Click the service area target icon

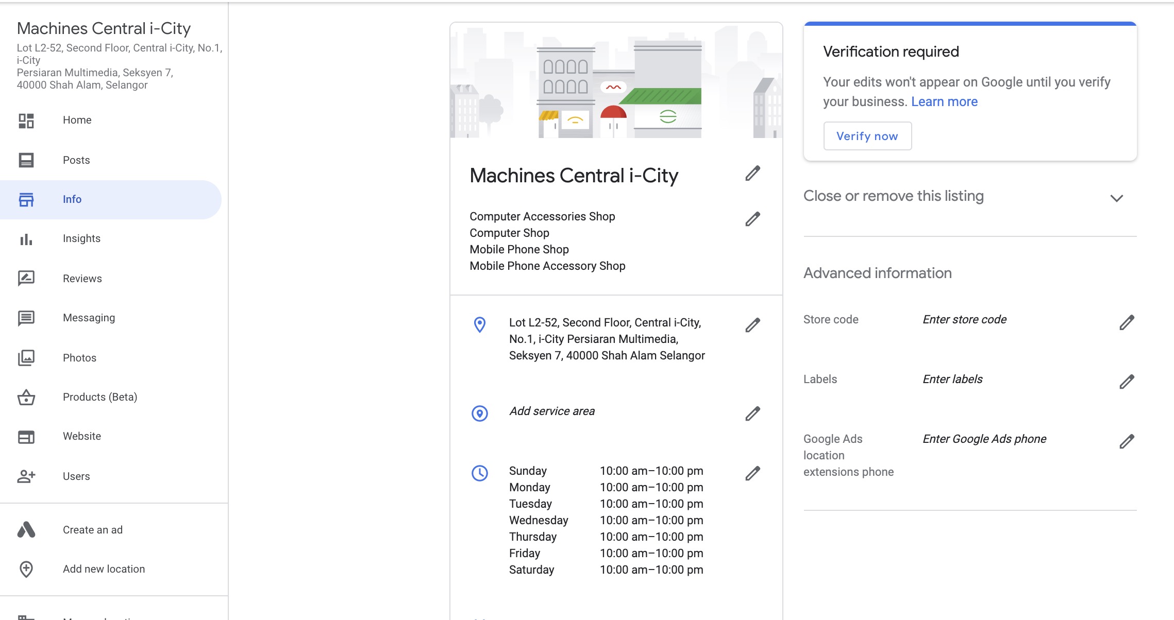pos(480,414)
